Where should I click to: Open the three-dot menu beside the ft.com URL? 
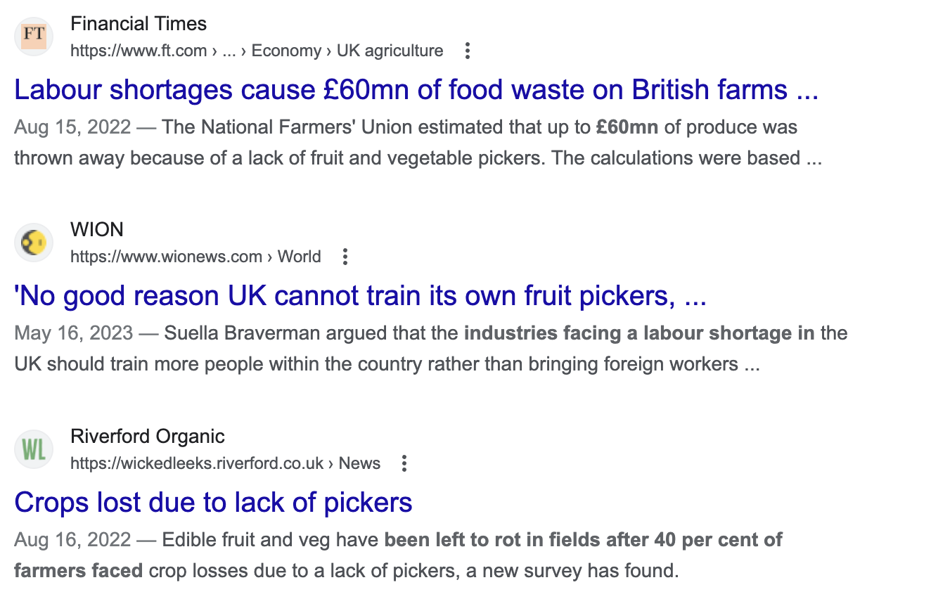coord(467,51)
